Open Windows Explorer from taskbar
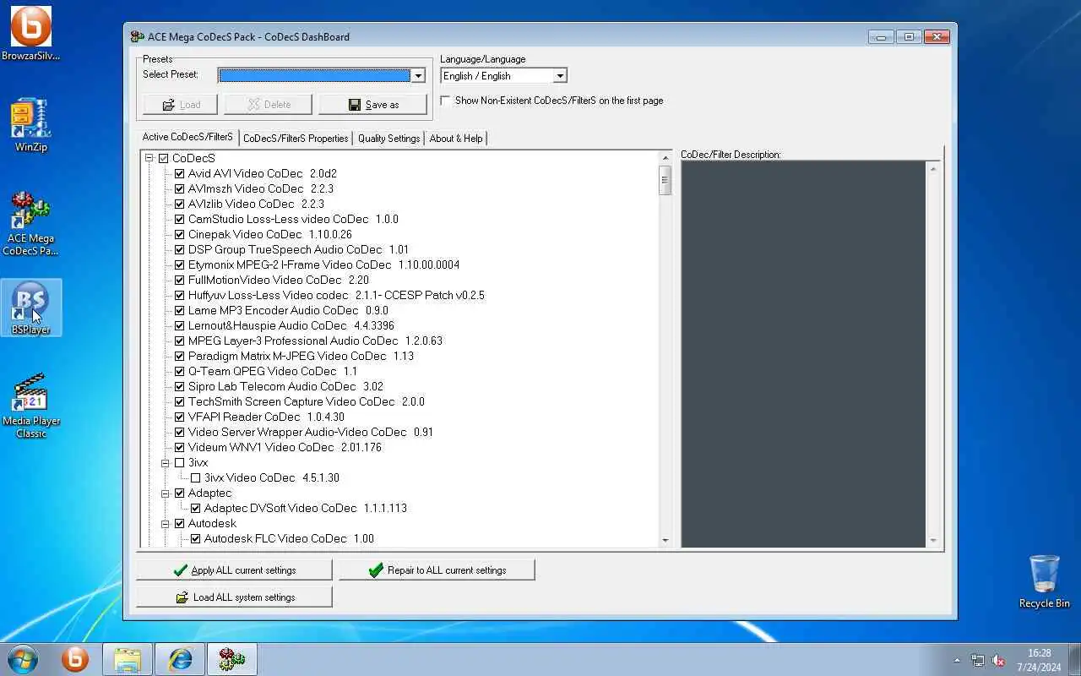Screen dimensions: 1081x676 click(128, 659)
